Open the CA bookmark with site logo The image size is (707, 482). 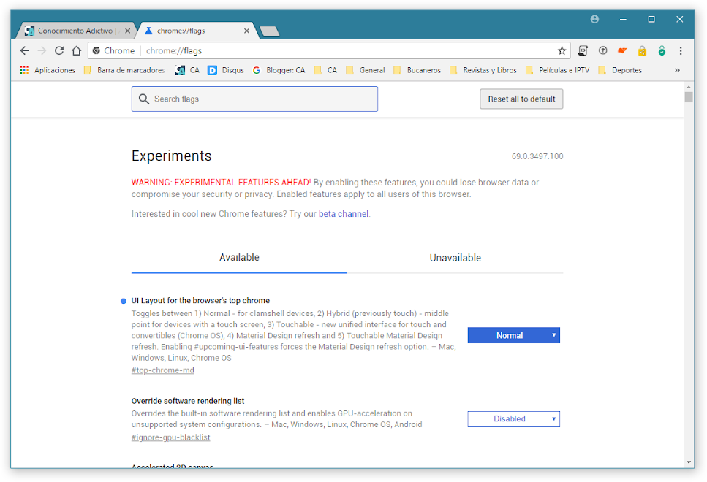[187, 70]
